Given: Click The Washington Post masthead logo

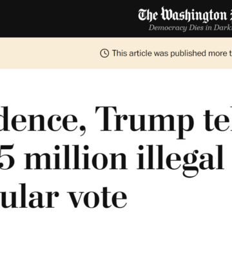Looking at the screenshot, I should (x=185, y=15).
